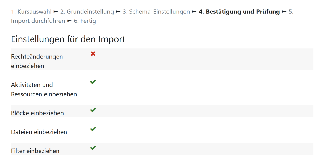
Task: Click step 5. Import durchführen
Action: click(38, 21)
